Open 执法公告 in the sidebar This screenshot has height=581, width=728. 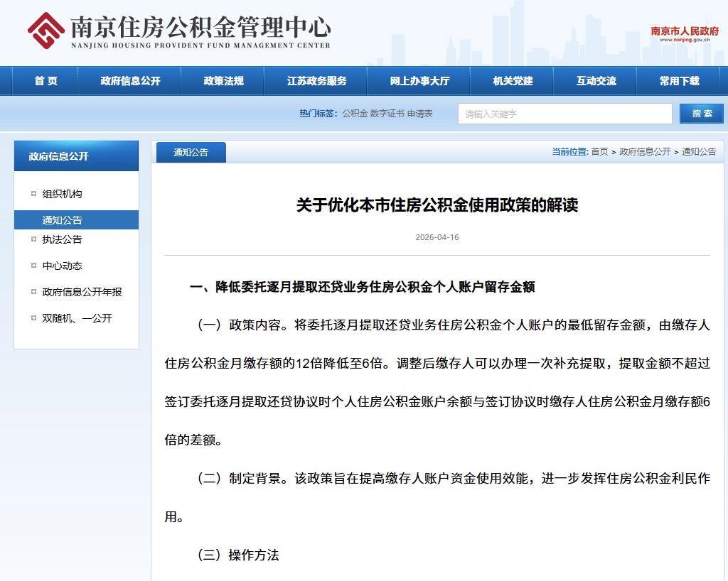63,239
